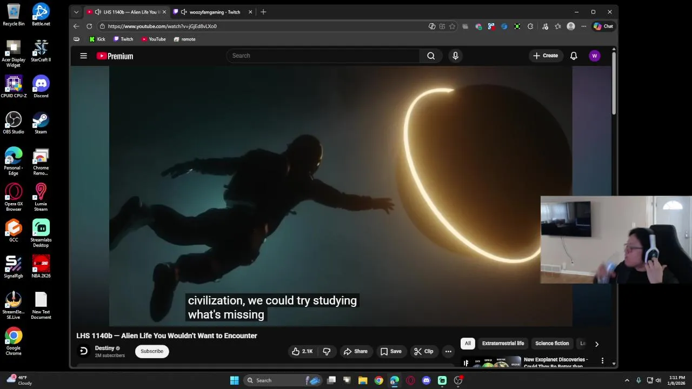Open CPUID CPU-Z desktop shortcut
Image resolution: width=692 pixels, height=389 pixels.
coord(14,87)
